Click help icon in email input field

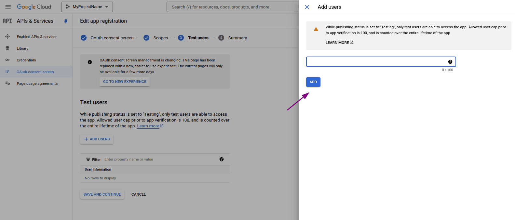pyautogui.click(x=450, y=62)
